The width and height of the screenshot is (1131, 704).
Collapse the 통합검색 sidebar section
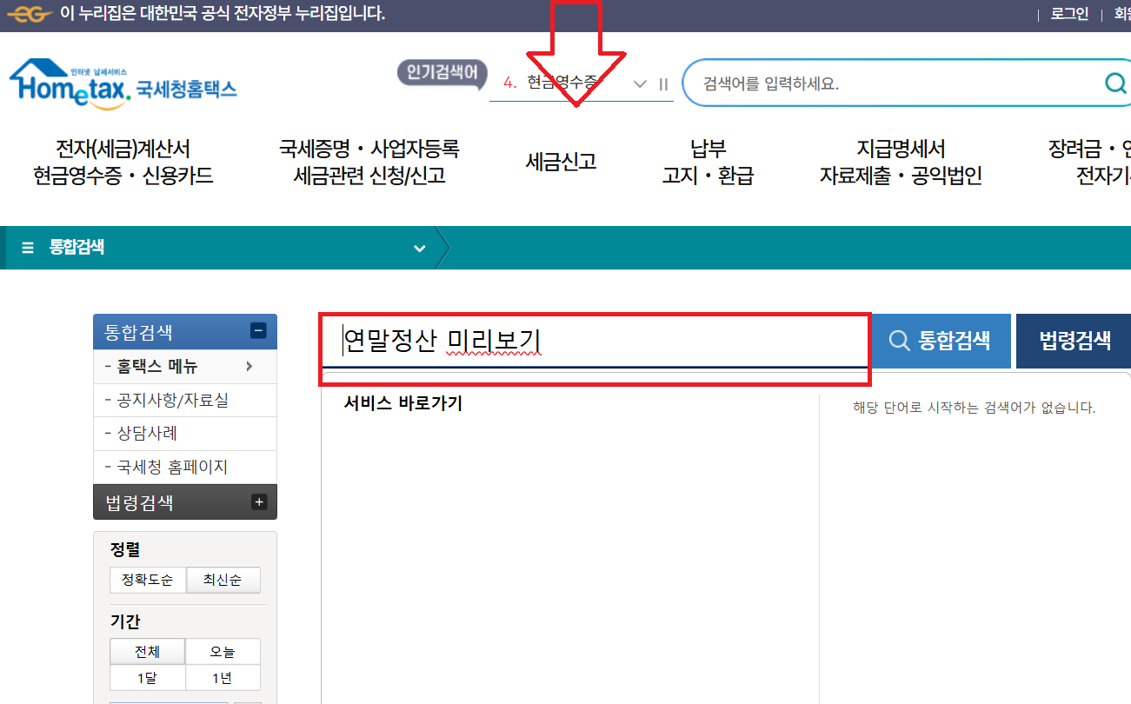[x=257, y=330]
